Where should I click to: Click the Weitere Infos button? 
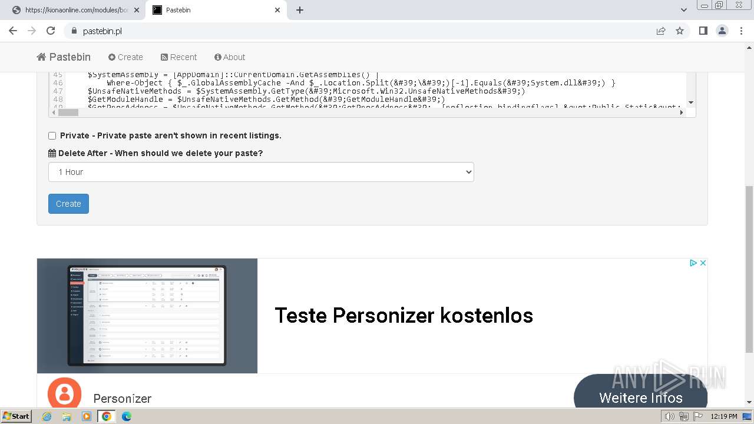[641, 392]
